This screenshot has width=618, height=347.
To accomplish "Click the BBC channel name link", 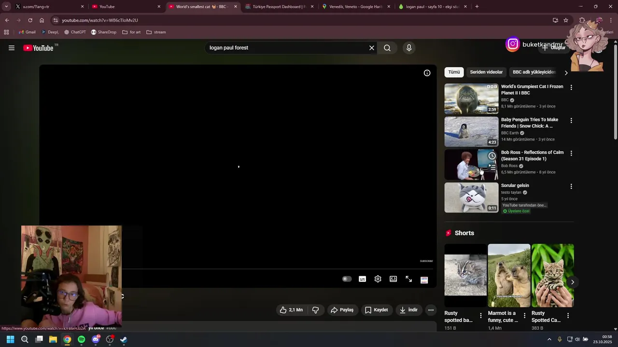I will tap(505, 100).
